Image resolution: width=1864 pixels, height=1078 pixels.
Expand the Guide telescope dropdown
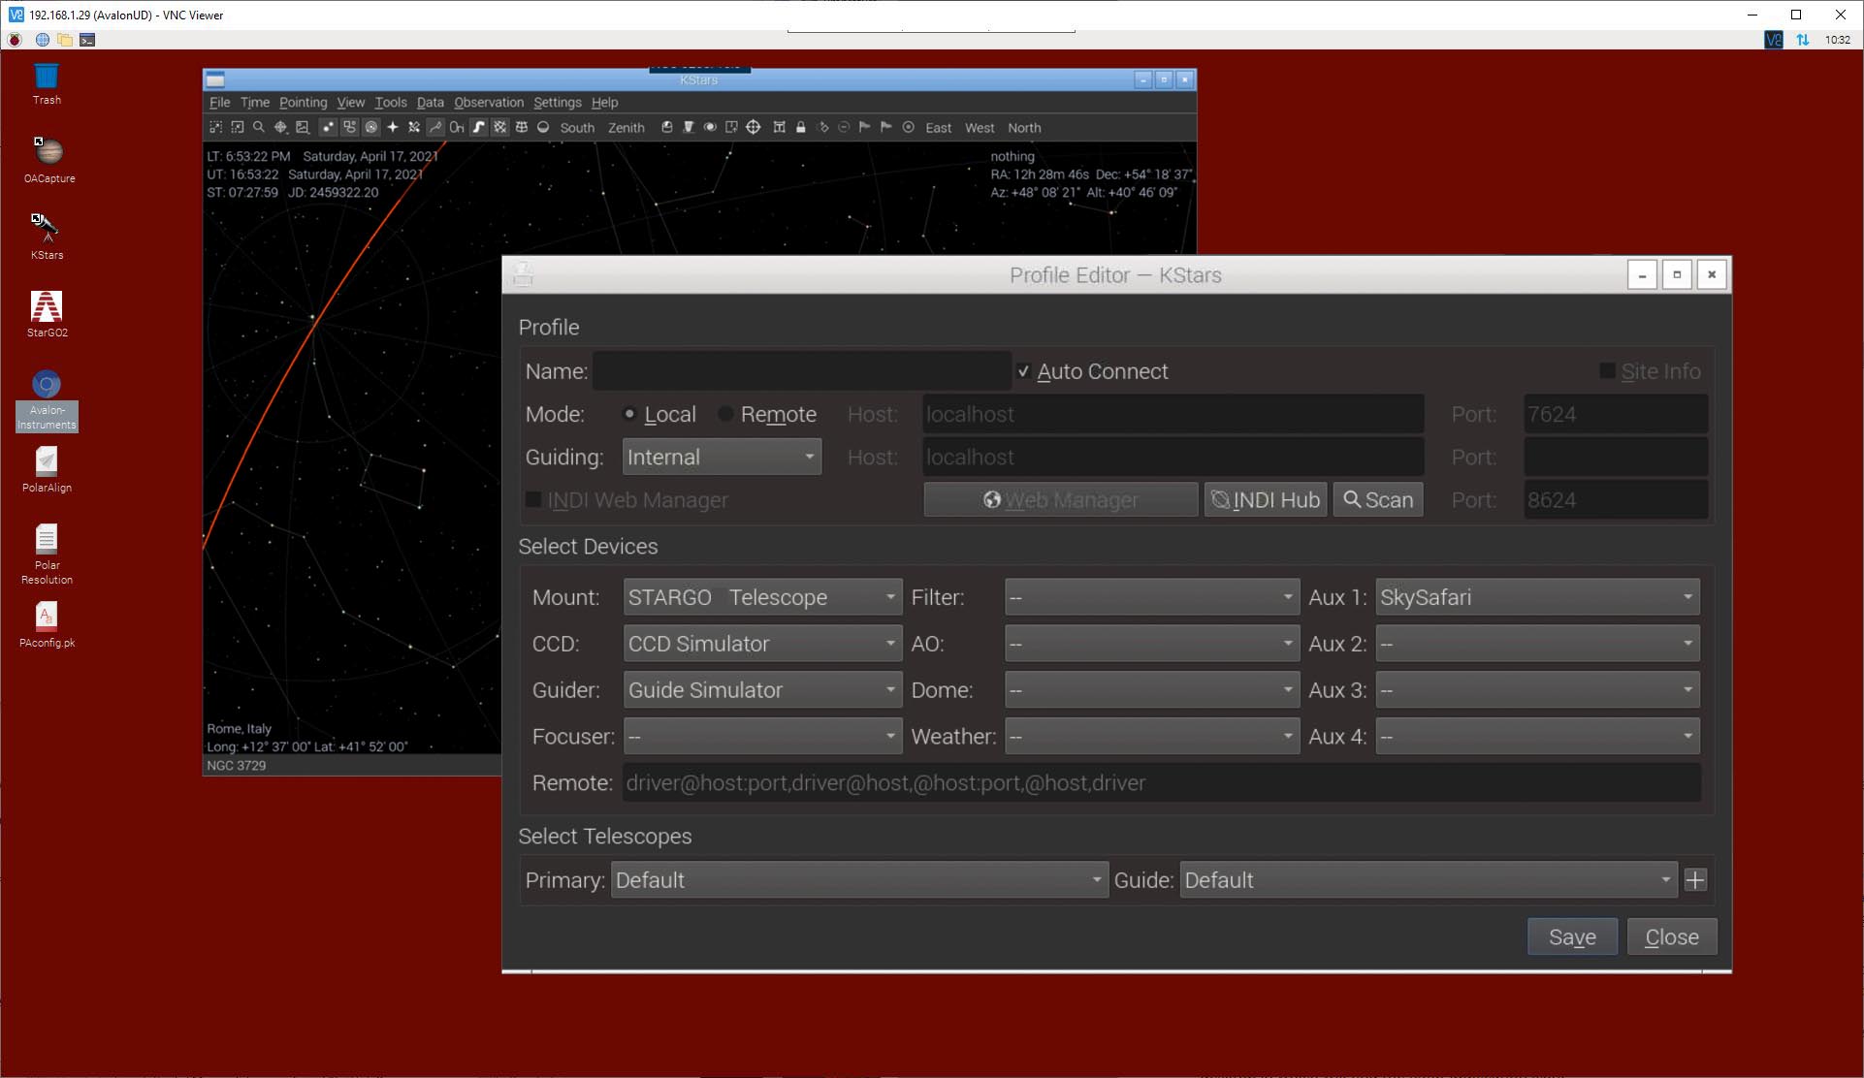pyautogui.click(x=1429, y=880)
